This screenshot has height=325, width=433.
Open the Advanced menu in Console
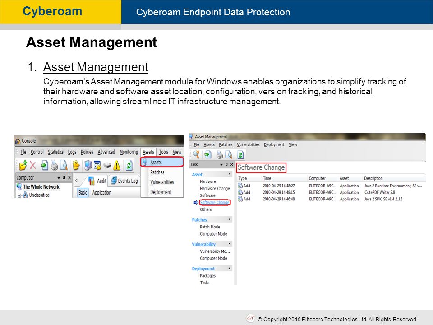coord(106,152)
